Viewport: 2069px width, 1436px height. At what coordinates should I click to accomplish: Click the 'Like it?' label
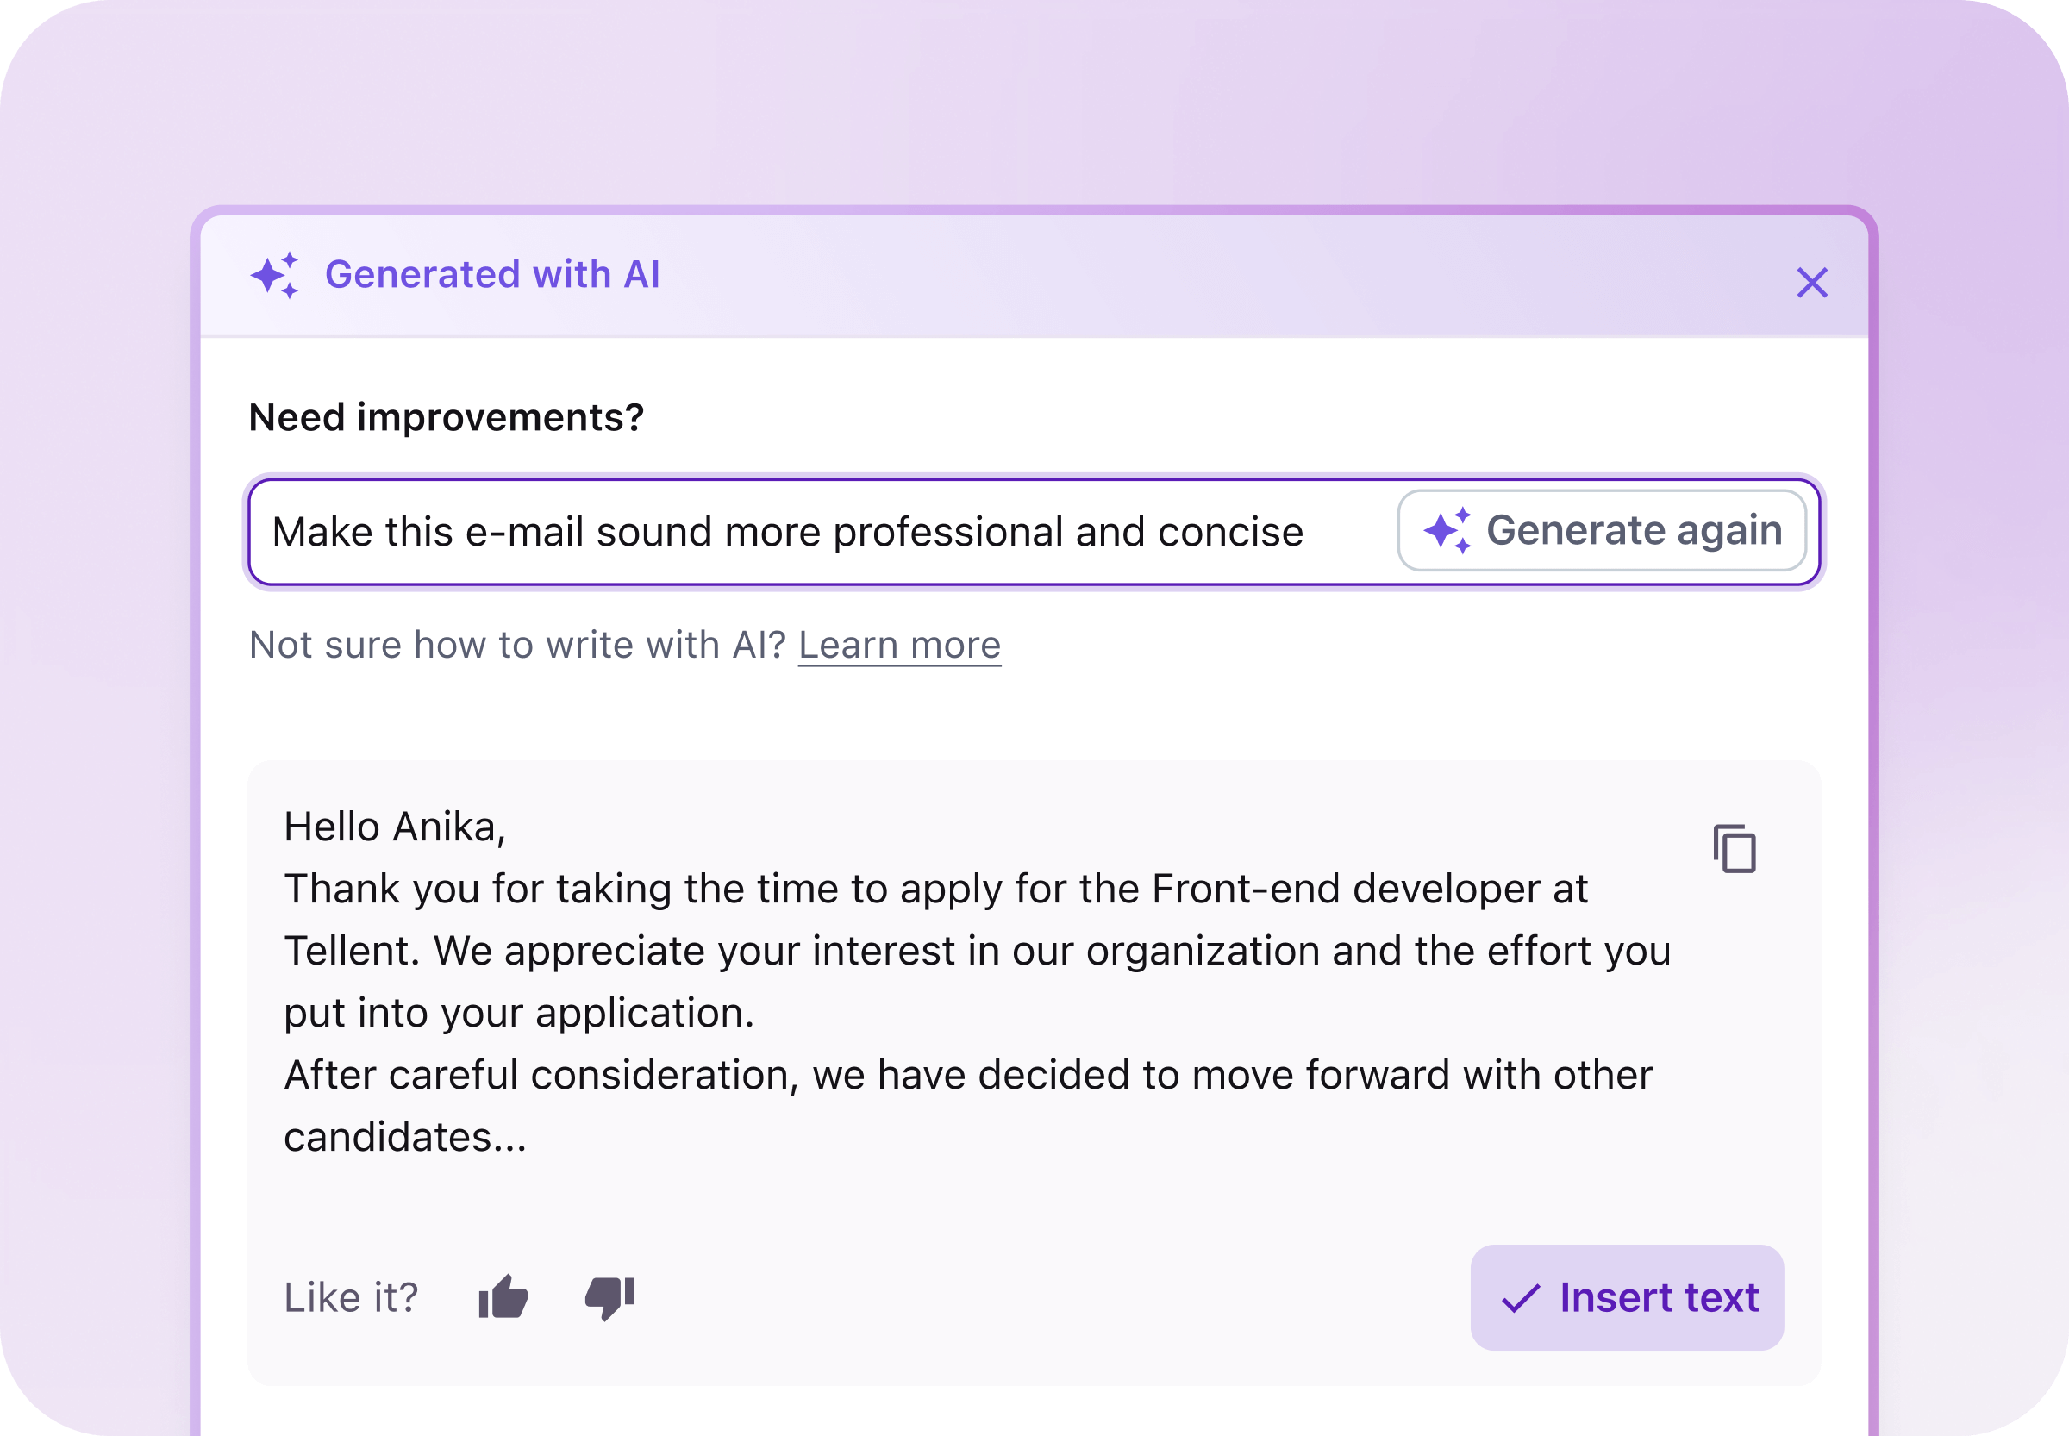351,1297
